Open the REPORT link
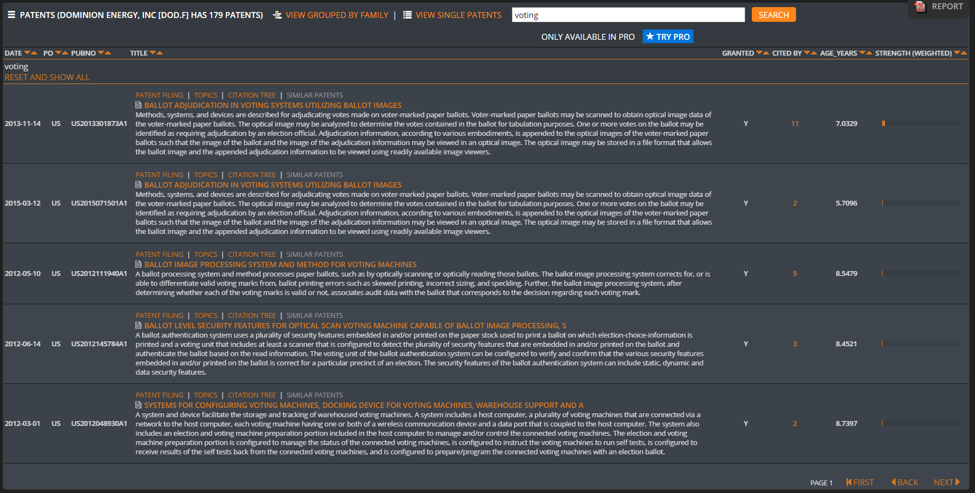 [947, 7]
